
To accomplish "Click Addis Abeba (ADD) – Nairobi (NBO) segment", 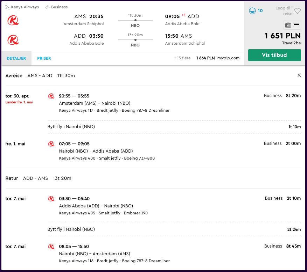I will tap(96, 206).
